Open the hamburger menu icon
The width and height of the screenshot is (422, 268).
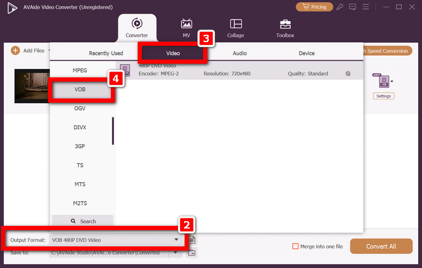pos(366,7)
